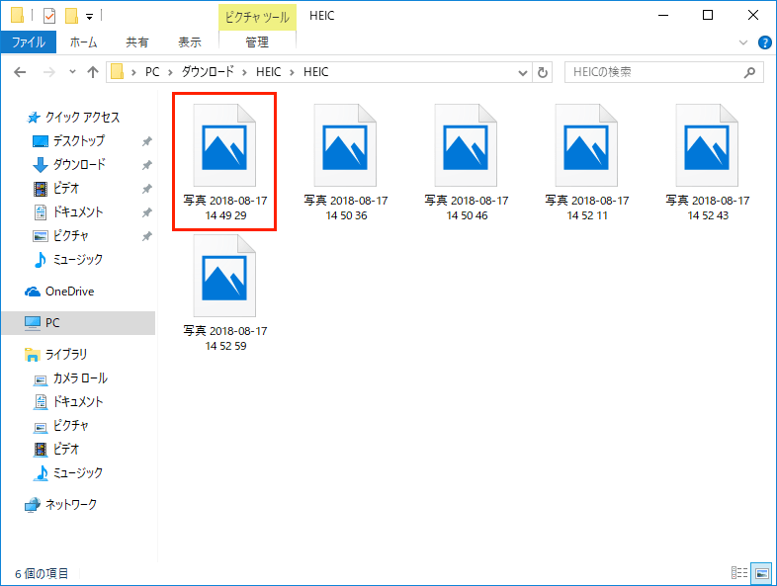Click the ピクチャ ツール contextual tab header

click(257, 17)
